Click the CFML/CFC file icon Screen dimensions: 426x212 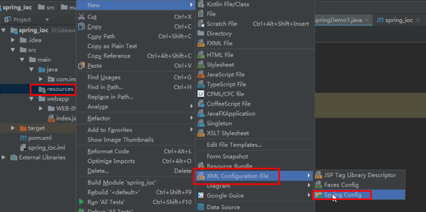click(201, 94)
